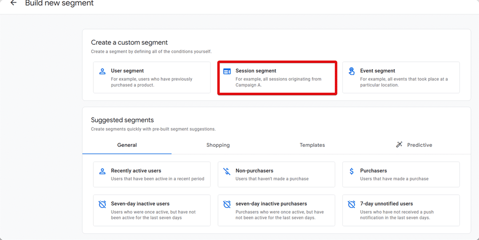Pick the Recently active users suggestion

pyautogui.click(x=152, y=174)
